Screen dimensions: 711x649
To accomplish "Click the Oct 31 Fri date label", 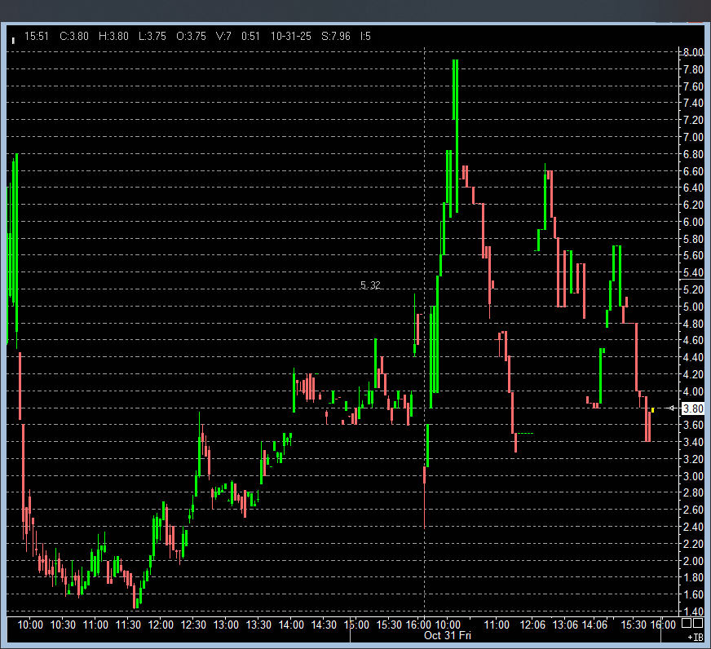I will tap(447, 635).
